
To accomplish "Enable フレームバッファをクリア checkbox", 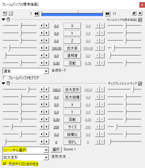I will tap(5, 78).
